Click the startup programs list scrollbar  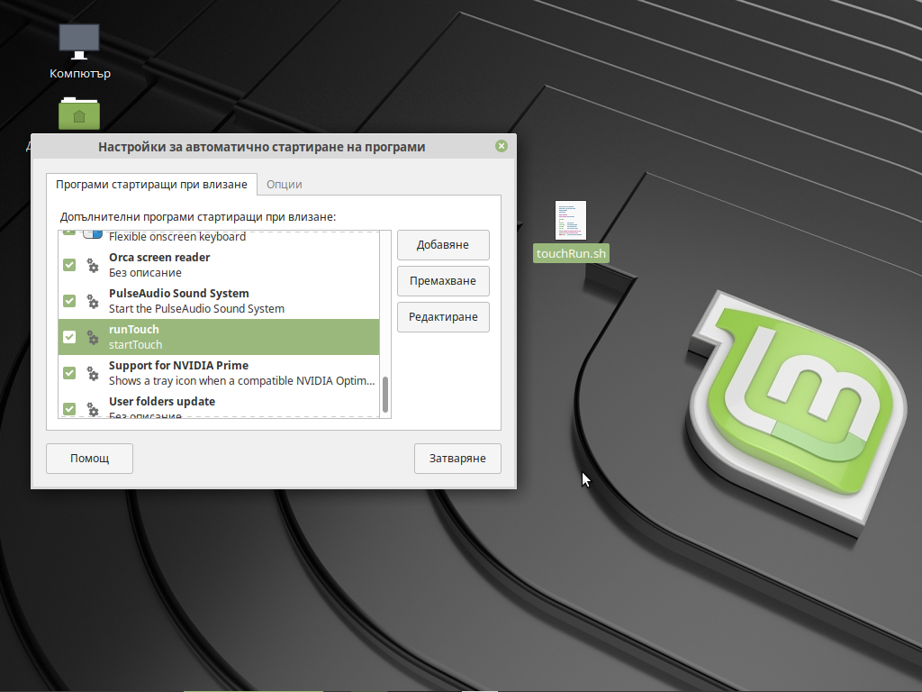point(385,395)
